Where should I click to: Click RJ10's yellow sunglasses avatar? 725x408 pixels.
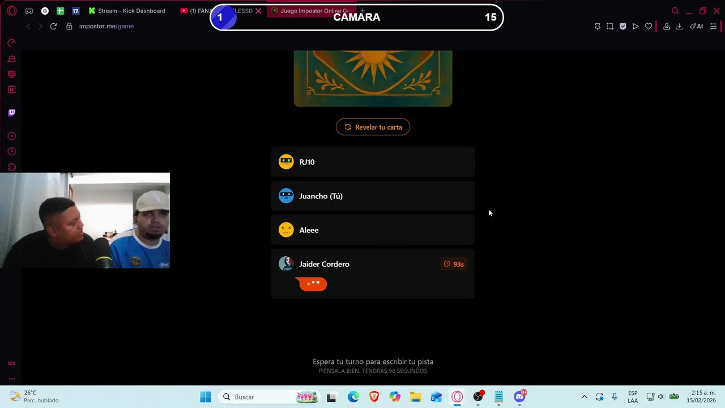click(x=286, y=162)
